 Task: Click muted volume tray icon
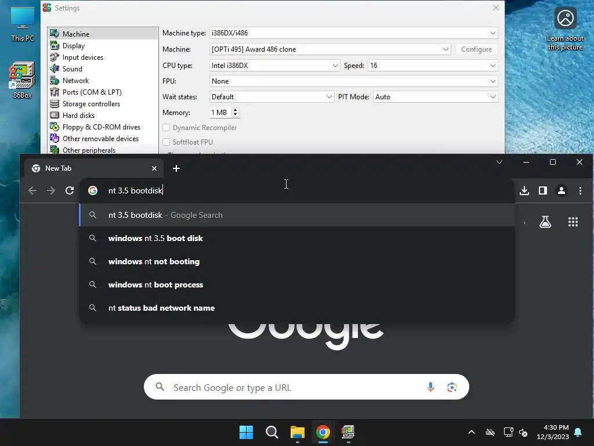(x=523, y=432)
